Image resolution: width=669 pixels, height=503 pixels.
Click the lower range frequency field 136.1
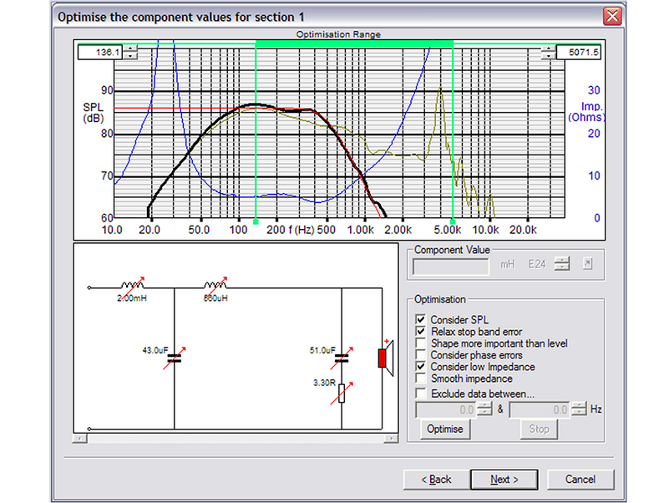tap(99, 52)
